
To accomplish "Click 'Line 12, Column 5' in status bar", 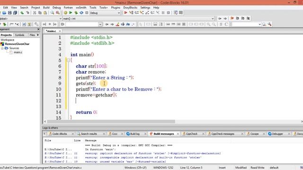I will [191, 168].
